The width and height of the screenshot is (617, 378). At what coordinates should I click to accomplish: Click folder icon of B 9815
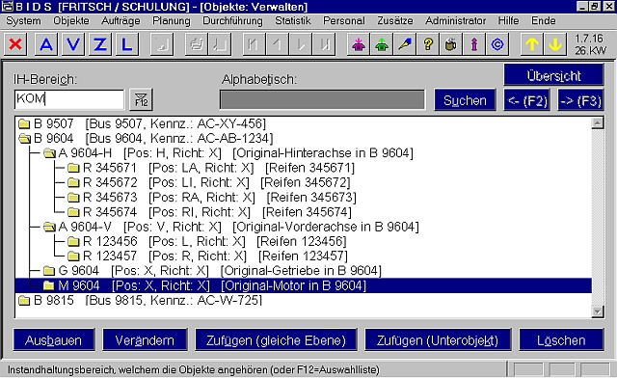click(x=24, y=301)
